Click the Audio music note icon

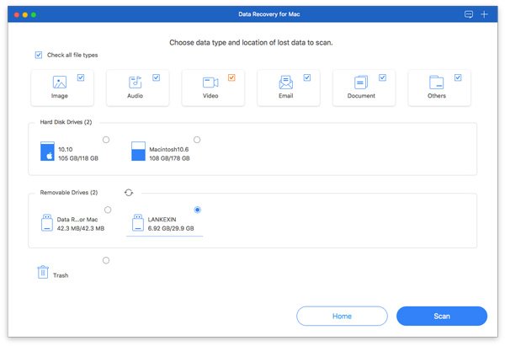(x=135, y=83)
